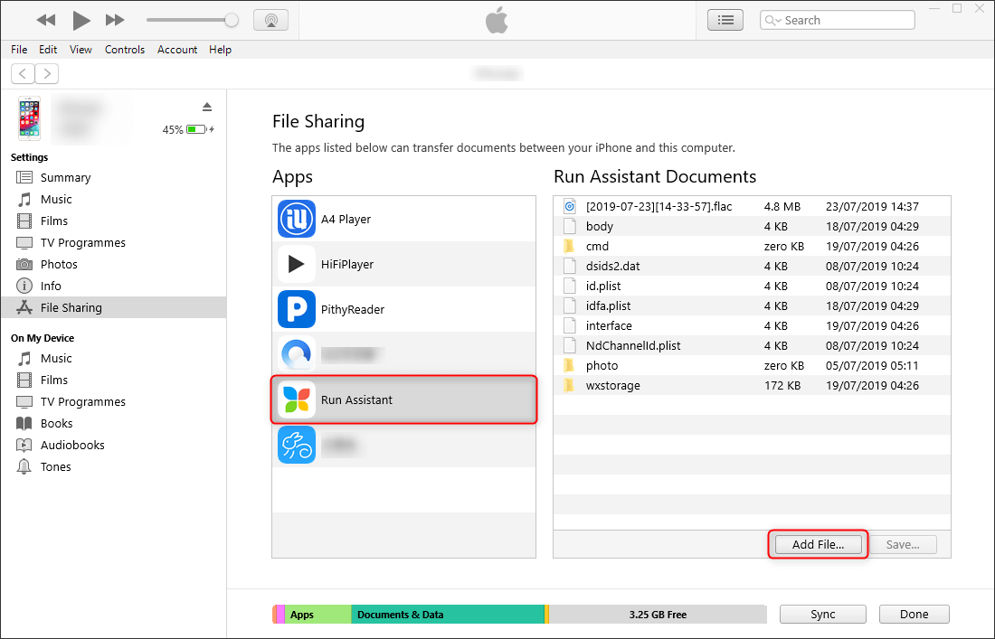The image size is (995, 639).
Task: Select the 'NdChannelId.plist' file
Action: click(x=752, y=345)
